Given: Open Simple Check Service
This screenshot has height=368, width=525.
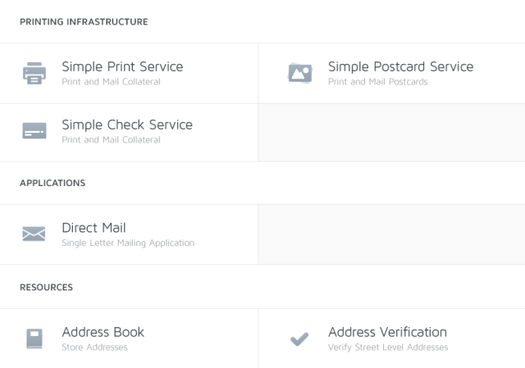Looking at the screenshot, I should pos(127,125).
